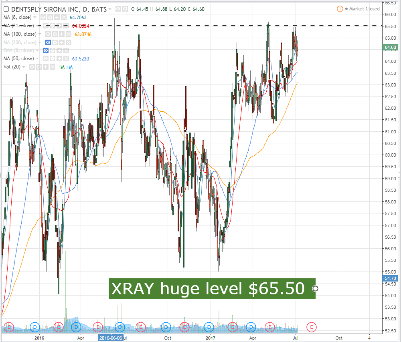Remove the MA (50, close) indicator
The image size is (401, 342).
point(66,58)
